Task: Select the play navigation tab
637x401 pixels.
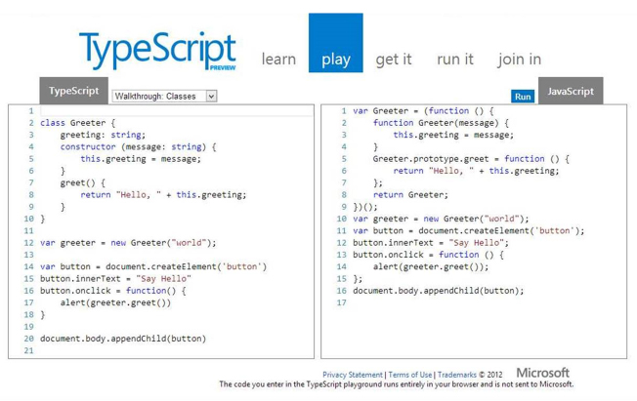Action: point(335,60)
